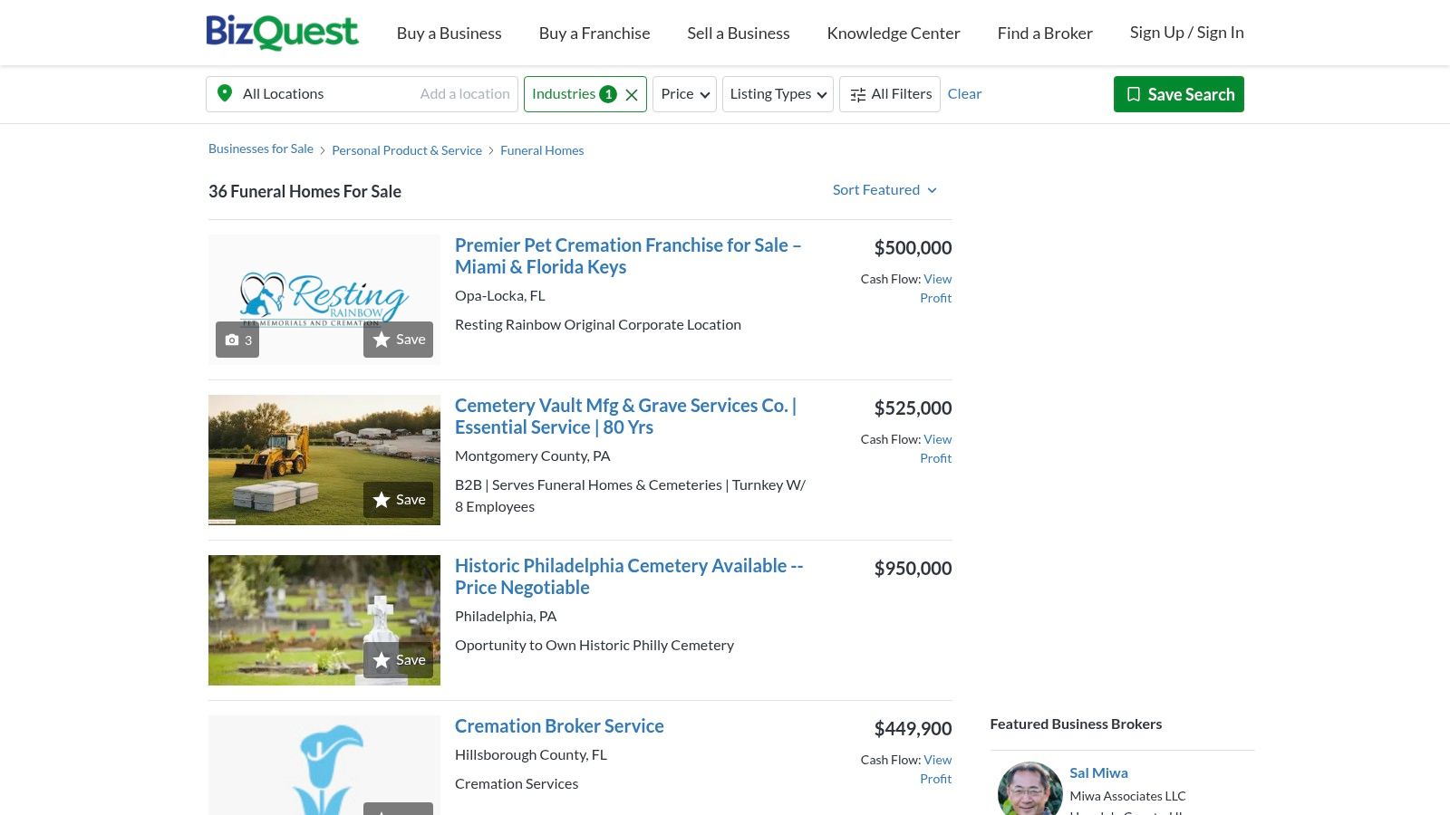The height and width of the screenshot is (815, 1450).
Task: Click Personal Product & Service breadcrumb
Action: point(407,150)
